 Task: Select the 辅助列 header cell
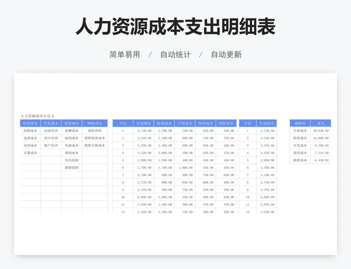point(300,123)
